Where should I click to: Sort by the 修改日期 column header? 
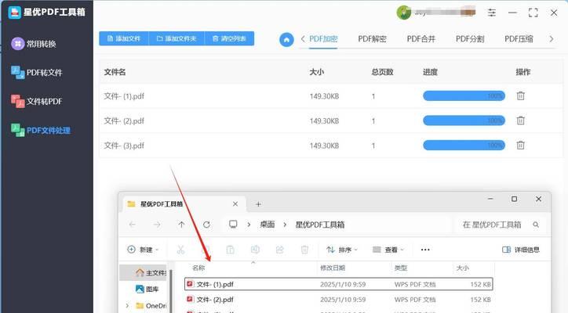333,268
